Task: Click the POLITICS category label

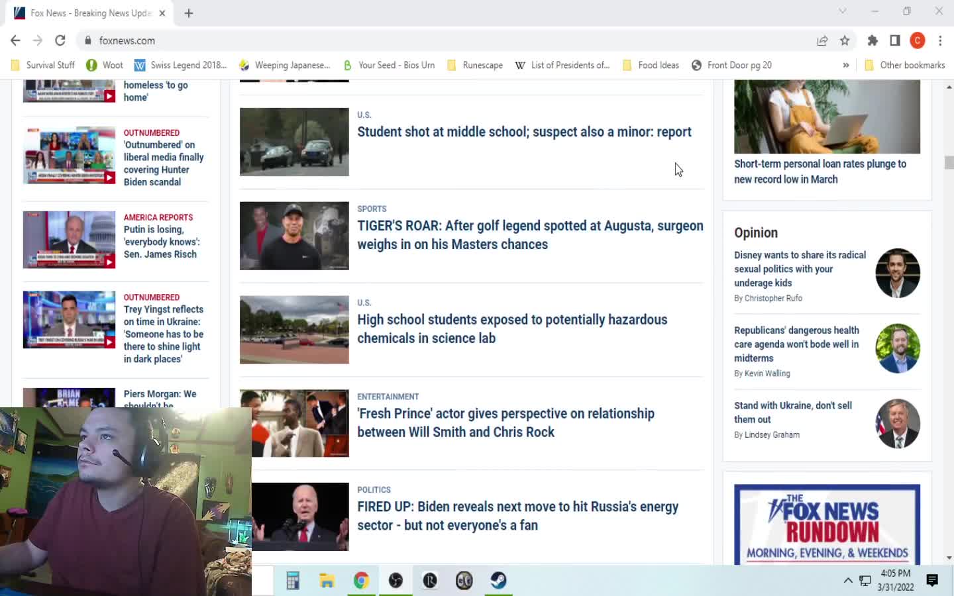Action: click(x=374, y=490)
